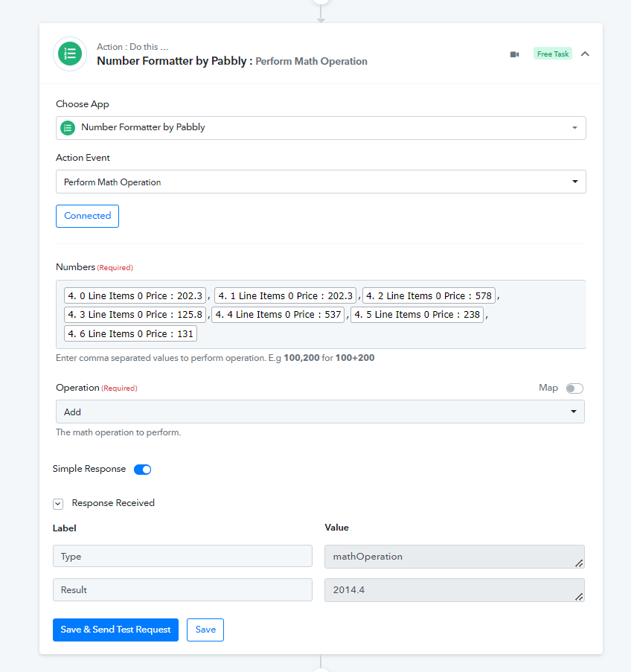
Task: Click the Number Formatter app icon in header
Action: coord(70,54)
